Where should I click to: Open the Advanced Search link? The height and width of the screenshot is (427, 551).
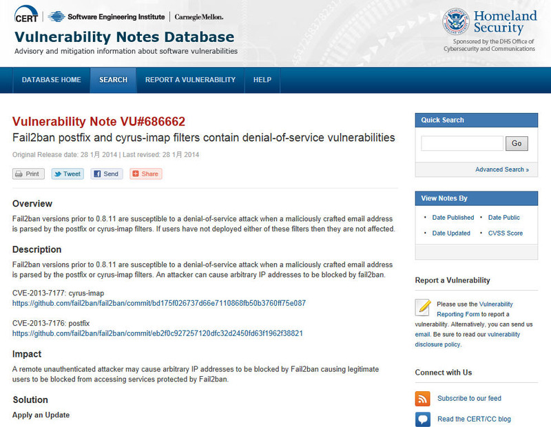point(501,169)
